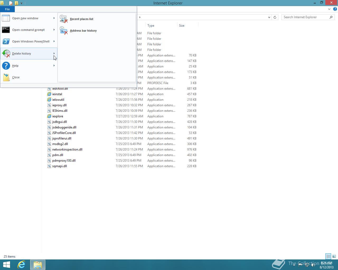Click File Explorer taskbar icon
Image resolution: width=338 pixels, height=270 pixels.
point(37,265)
